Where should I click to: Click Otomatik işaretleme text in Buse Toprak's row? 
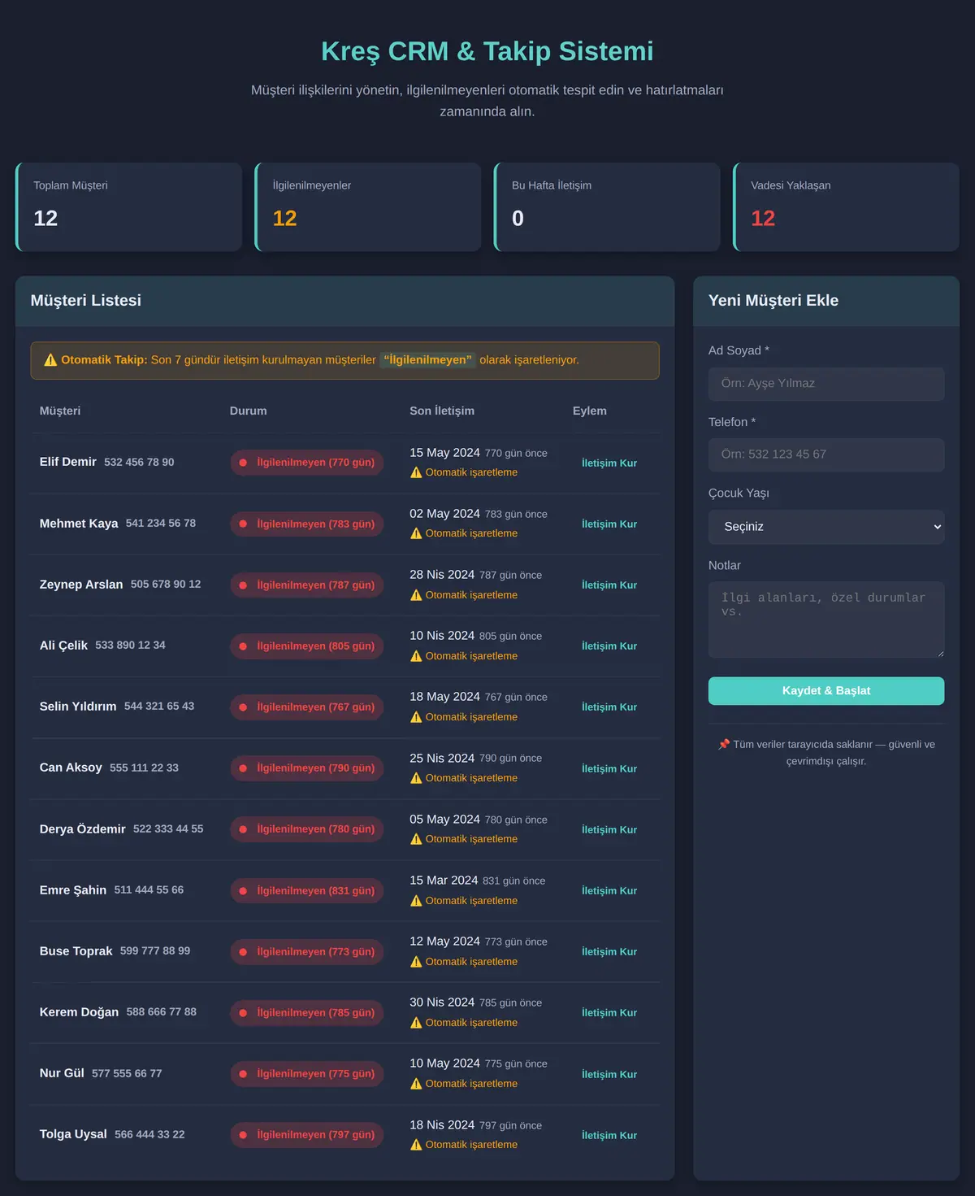(471, 962)
